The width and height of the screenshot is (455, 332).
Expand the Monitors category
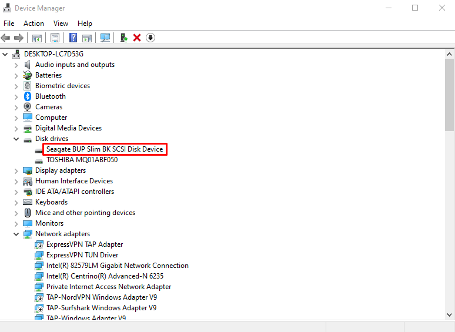16,223
